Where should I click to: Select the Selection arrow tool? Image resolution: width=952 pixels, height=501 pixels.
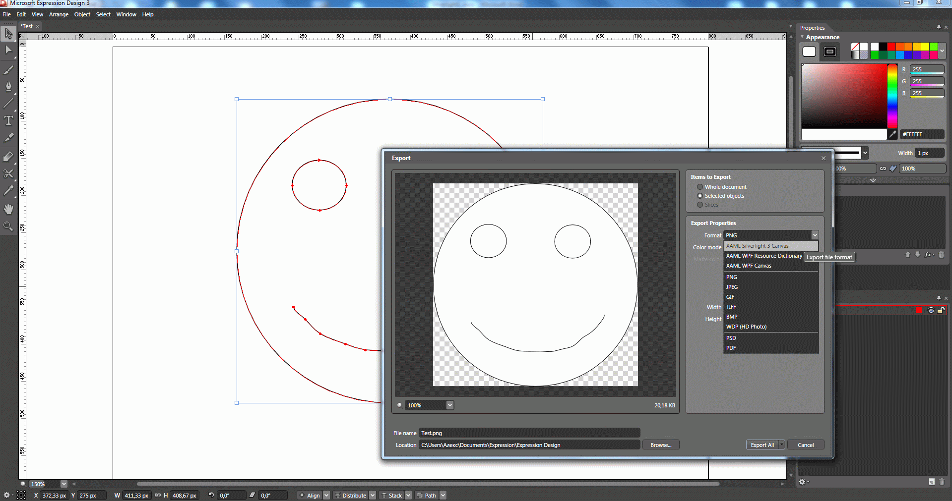click(x=8, y=34)
